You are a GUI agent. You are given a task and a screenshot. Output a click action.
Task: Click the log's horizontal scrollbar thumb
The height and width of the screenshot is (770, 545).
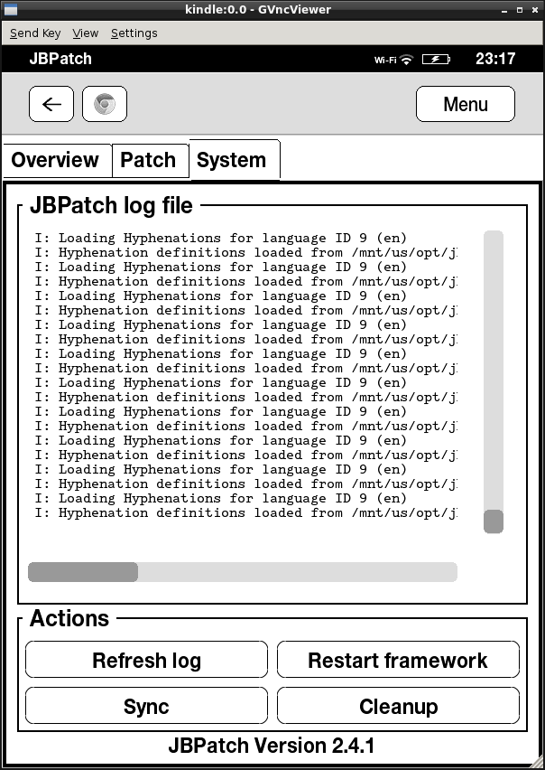[83, 572]
